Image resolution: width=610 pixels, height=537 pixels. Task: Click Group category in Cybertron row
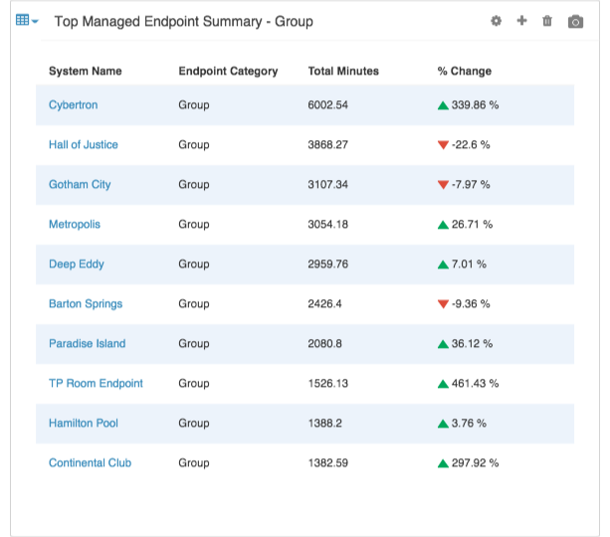point(194,105)
